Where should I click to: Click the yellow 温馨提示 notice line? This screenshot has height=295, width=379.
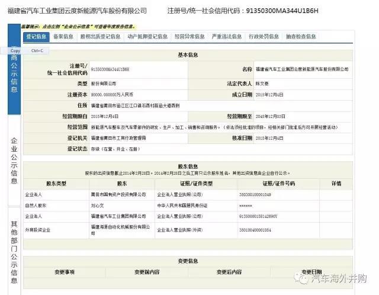(x=79, y=27)
